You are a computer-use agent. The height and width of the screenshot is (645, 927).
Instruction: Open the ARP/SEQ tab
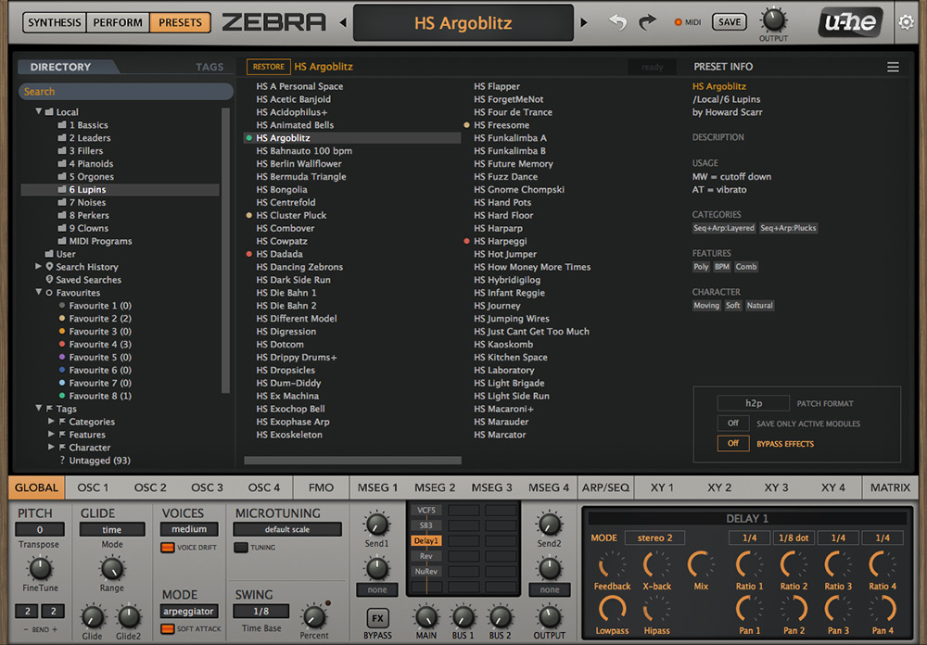coord(605,487)
